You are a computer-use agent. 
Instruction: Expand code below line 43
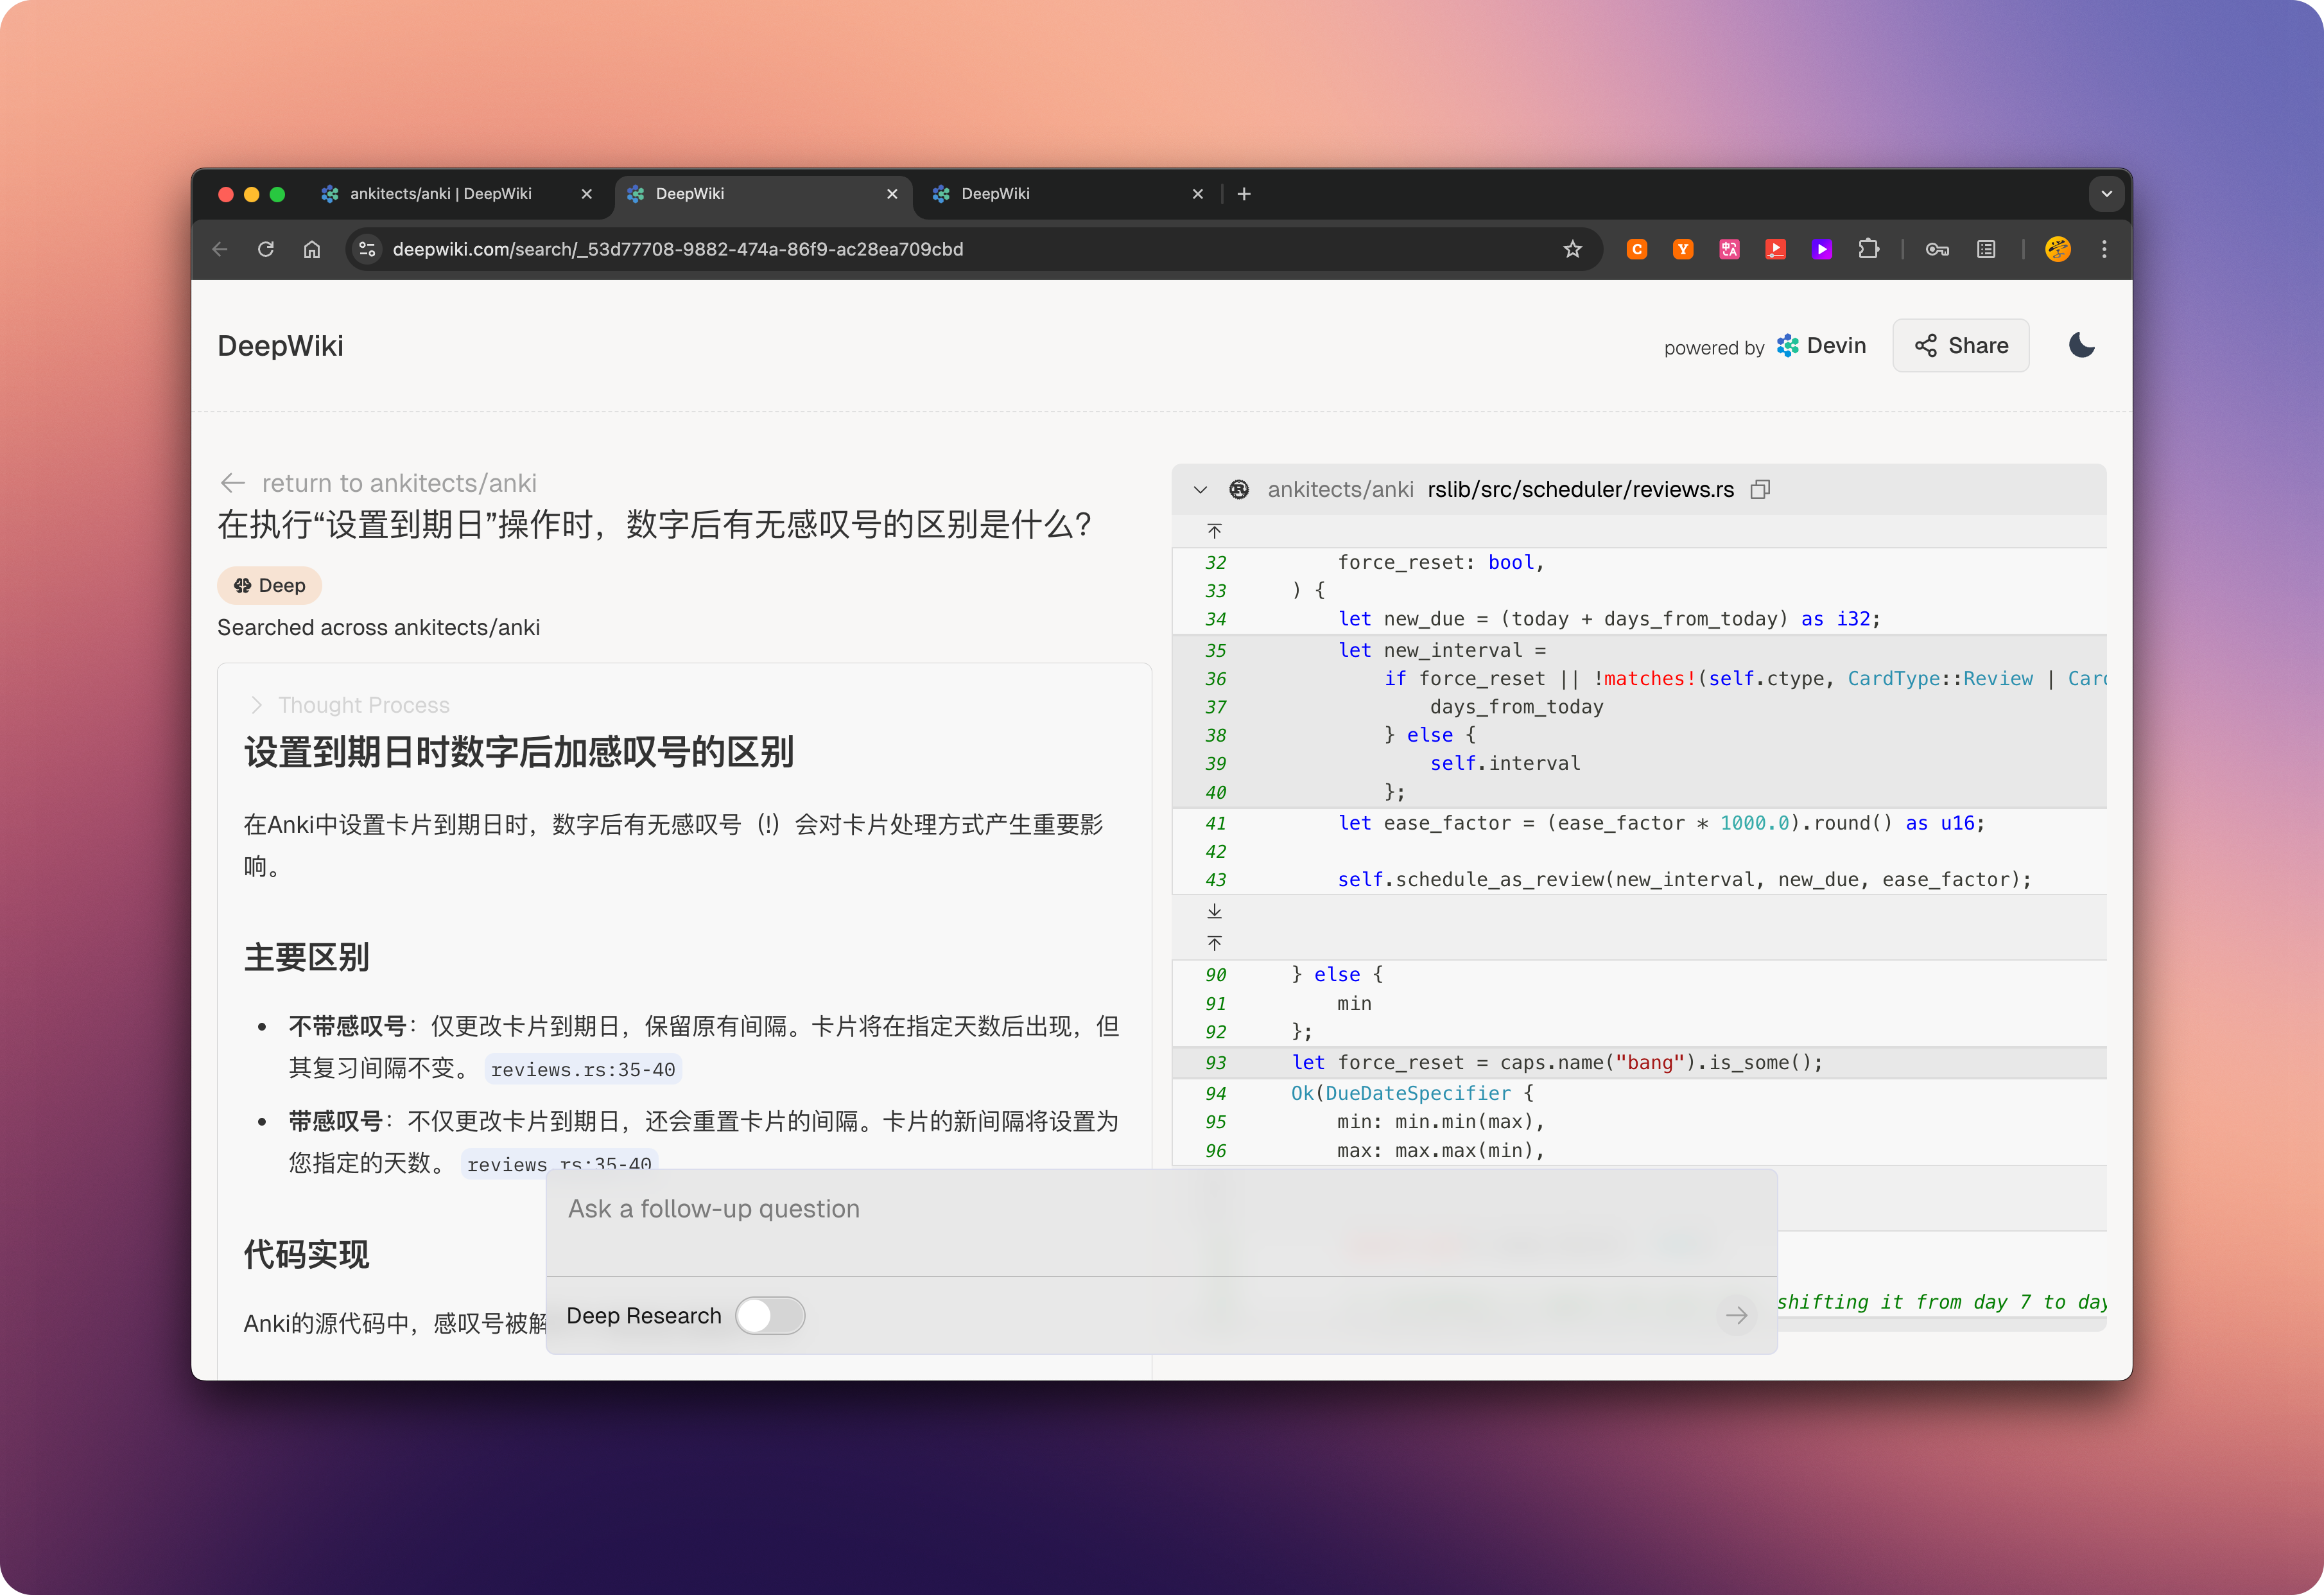click(1214, 911)
